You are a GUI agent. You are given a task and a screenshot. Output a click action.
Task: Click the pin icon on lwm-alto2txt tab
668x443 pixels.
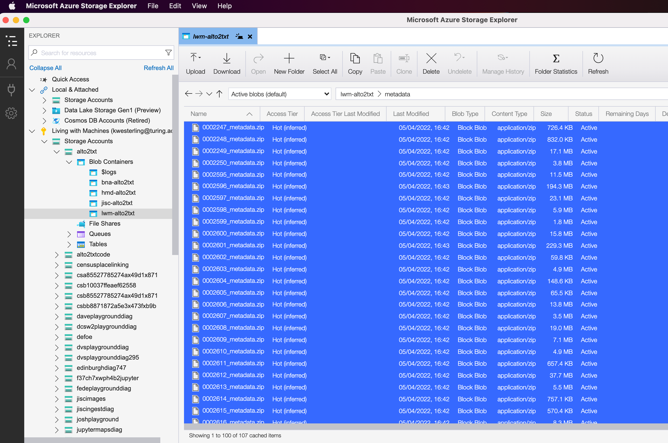[239, 37]
